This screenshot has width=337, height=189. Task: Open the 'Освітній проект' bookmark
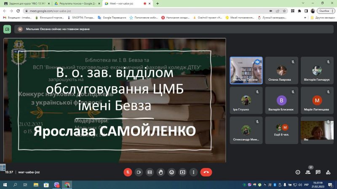point(208,18)
